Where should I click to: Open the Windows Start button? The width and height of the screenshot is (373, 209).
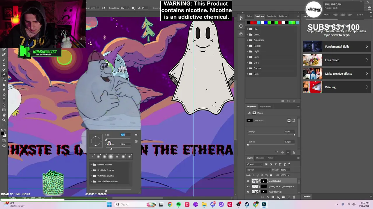tap(109, 204)
